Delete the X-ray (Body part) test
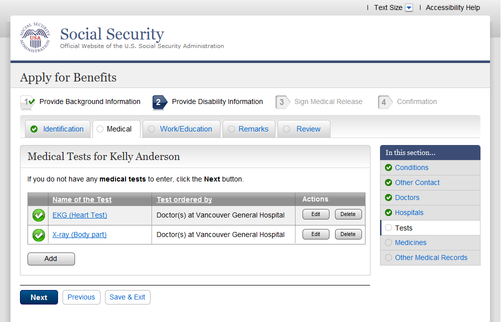The width and height of the screenshot is (501, 322). 348,234
